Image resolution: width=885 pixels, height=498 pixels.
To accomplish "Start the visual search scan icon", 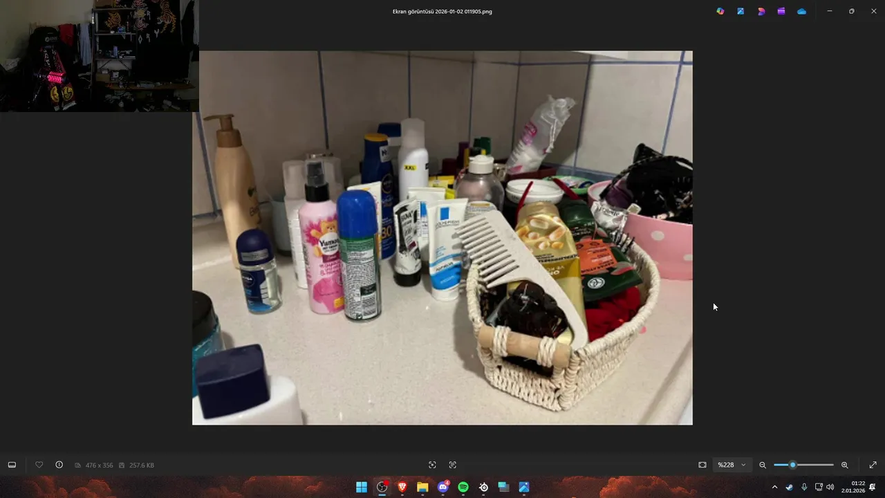I will click(432, 465).
